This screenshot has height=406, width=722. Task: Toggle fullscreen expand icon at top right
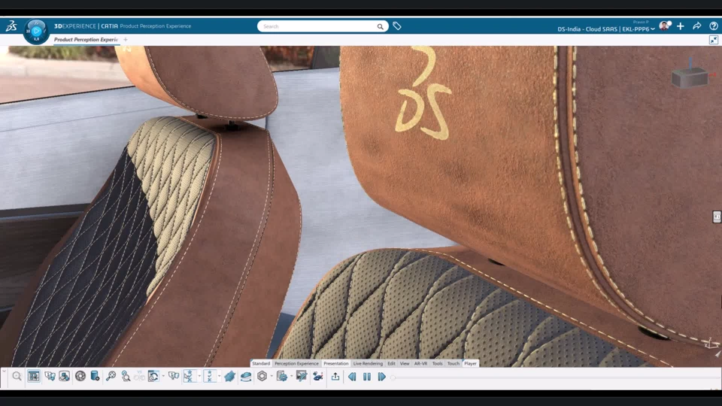coord(714,40)
